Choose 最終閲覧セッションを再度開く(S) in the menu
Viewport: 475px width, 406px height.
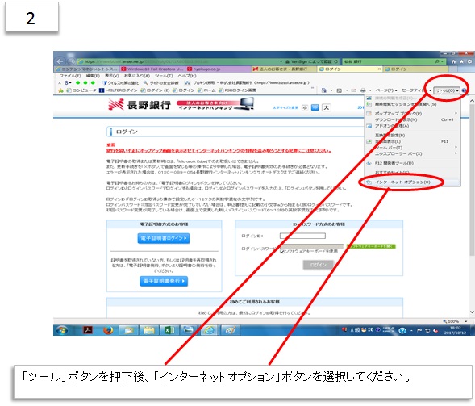click(412, 104)
